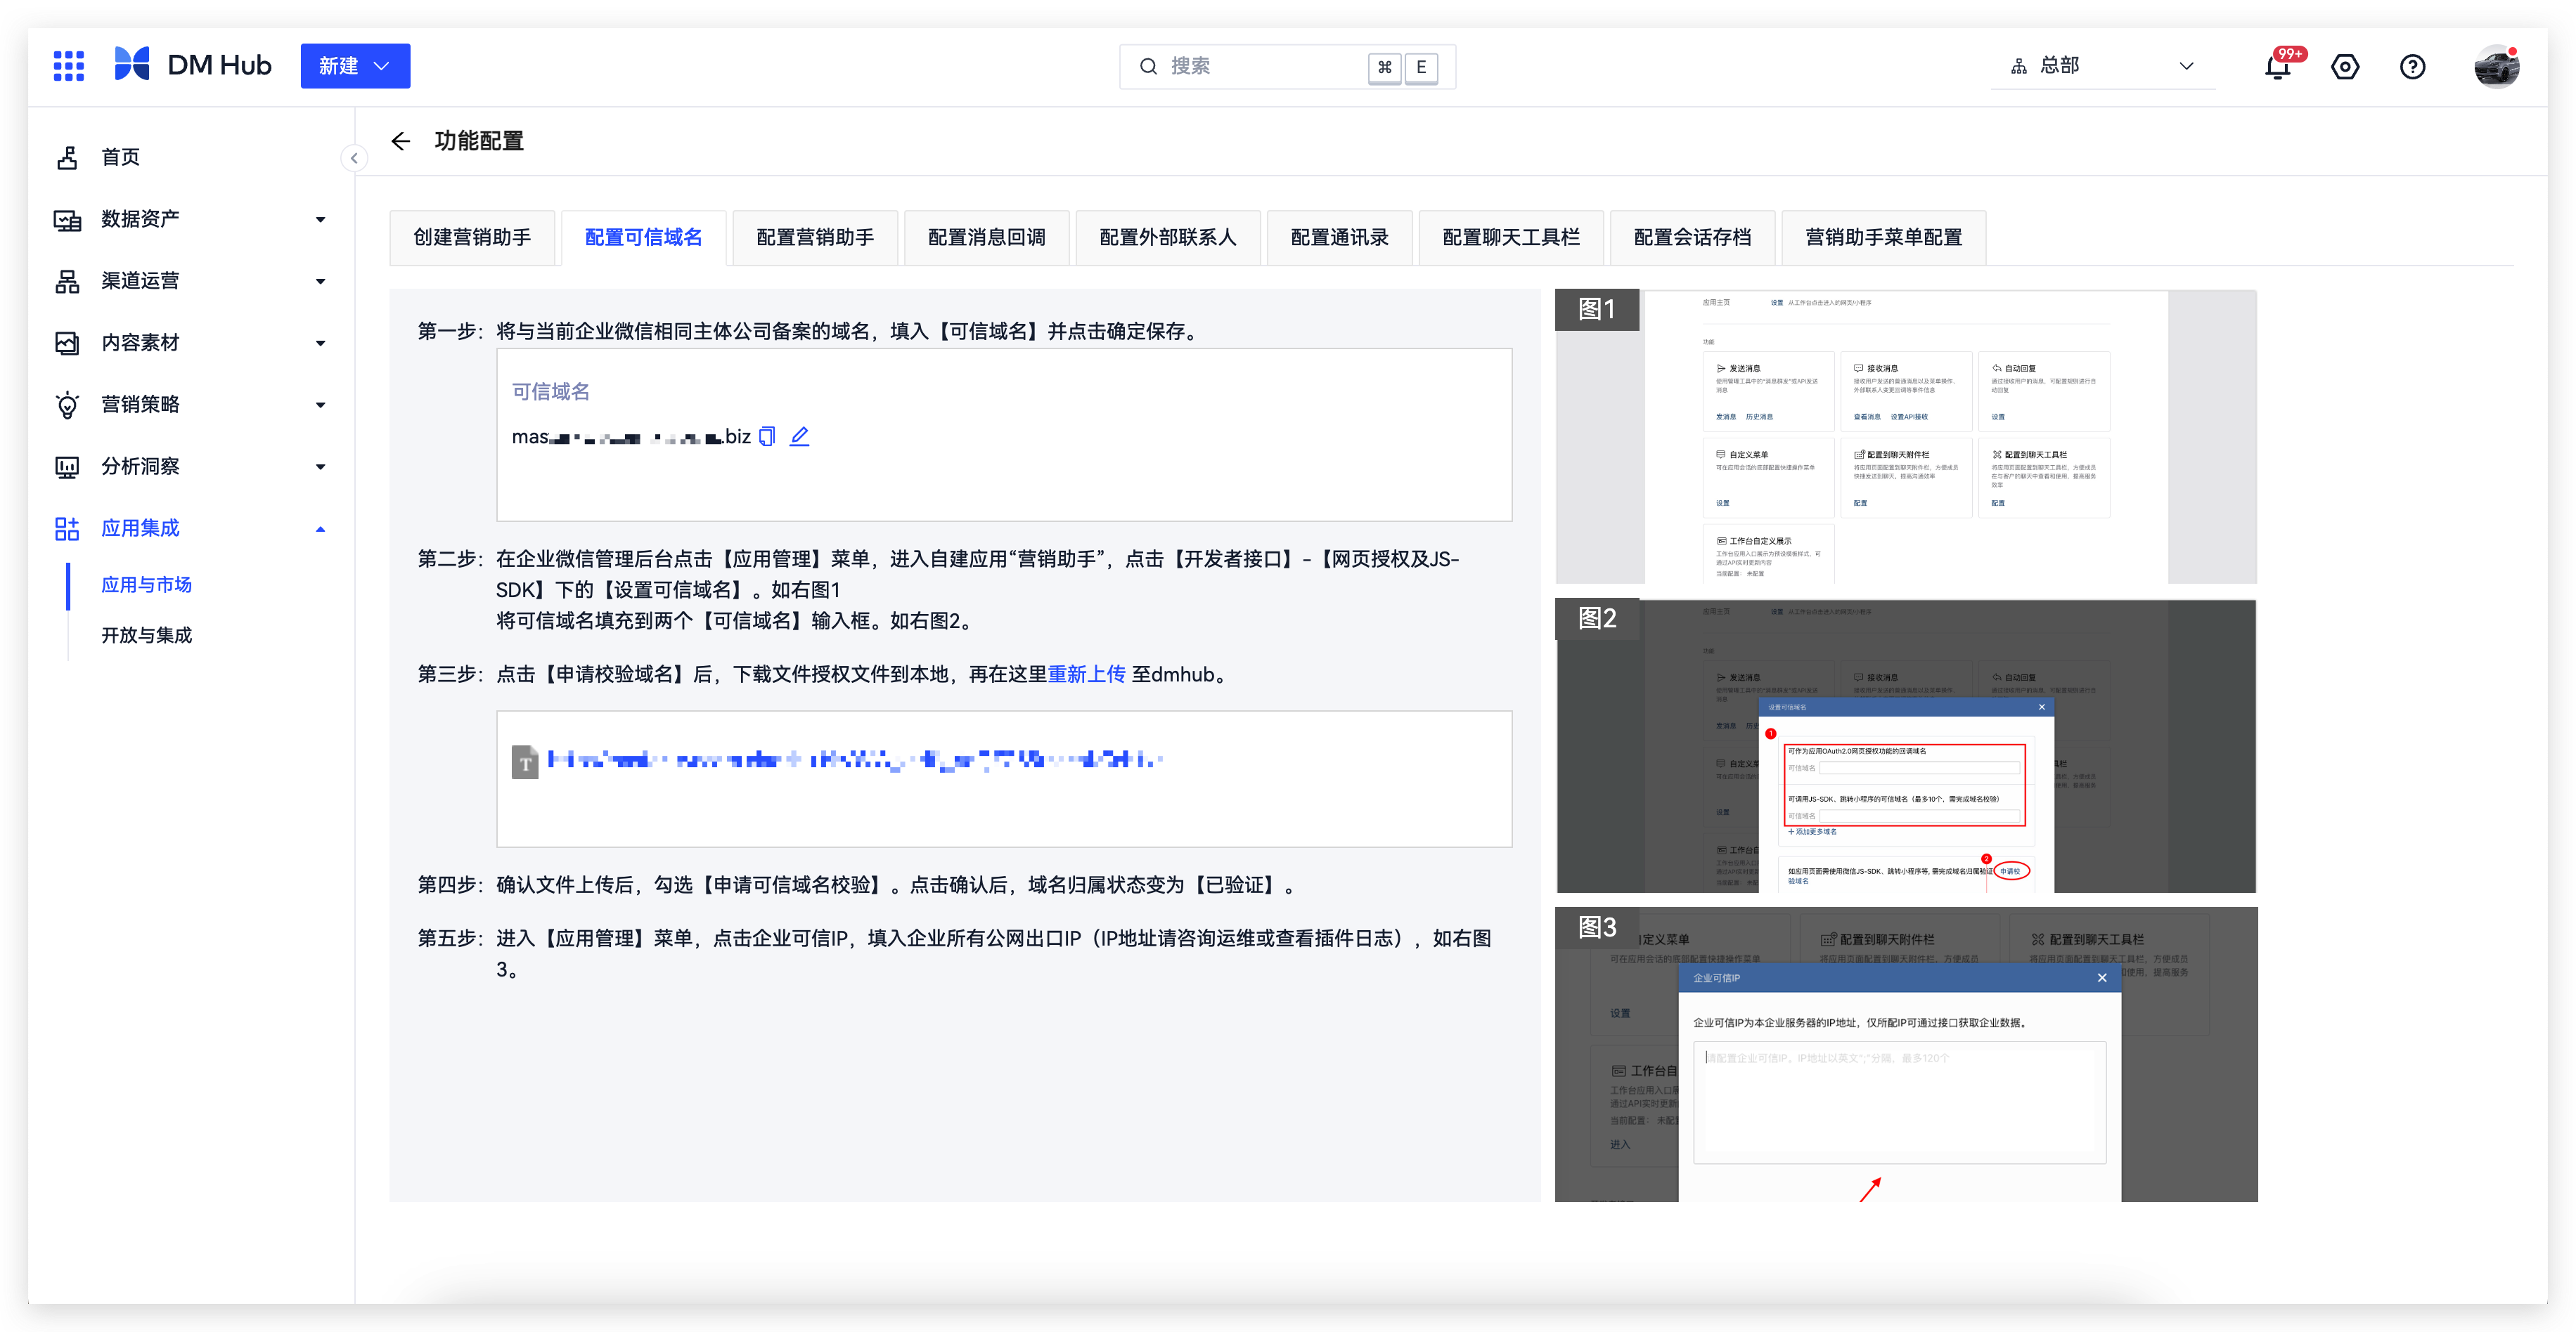Open the settings hexagon gear icon
The width and height of the screenshot is (2576, 1332).
2345,67
